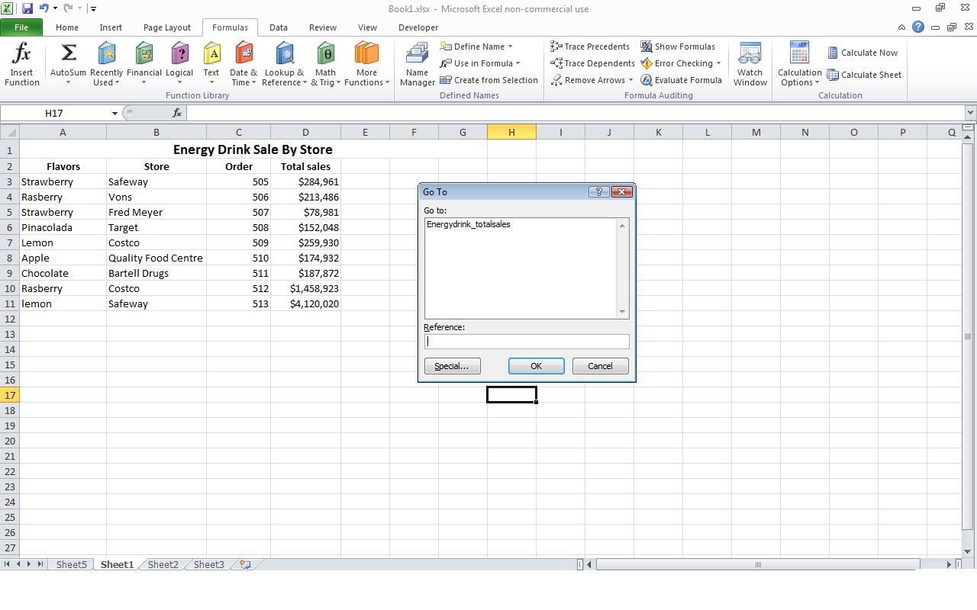Viewport: 977px width, 610px height.
Task: Click inside the Reference input field
Action: point(527,341)
